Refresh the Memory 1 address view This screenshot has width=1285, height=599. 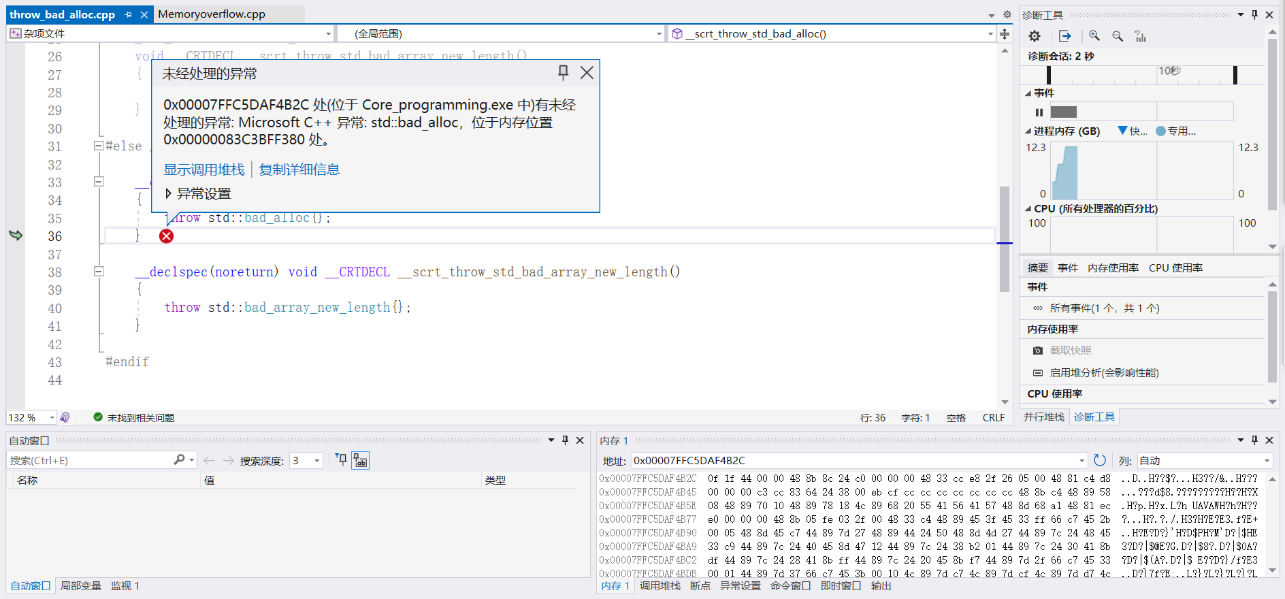(x=1100, y=460)
